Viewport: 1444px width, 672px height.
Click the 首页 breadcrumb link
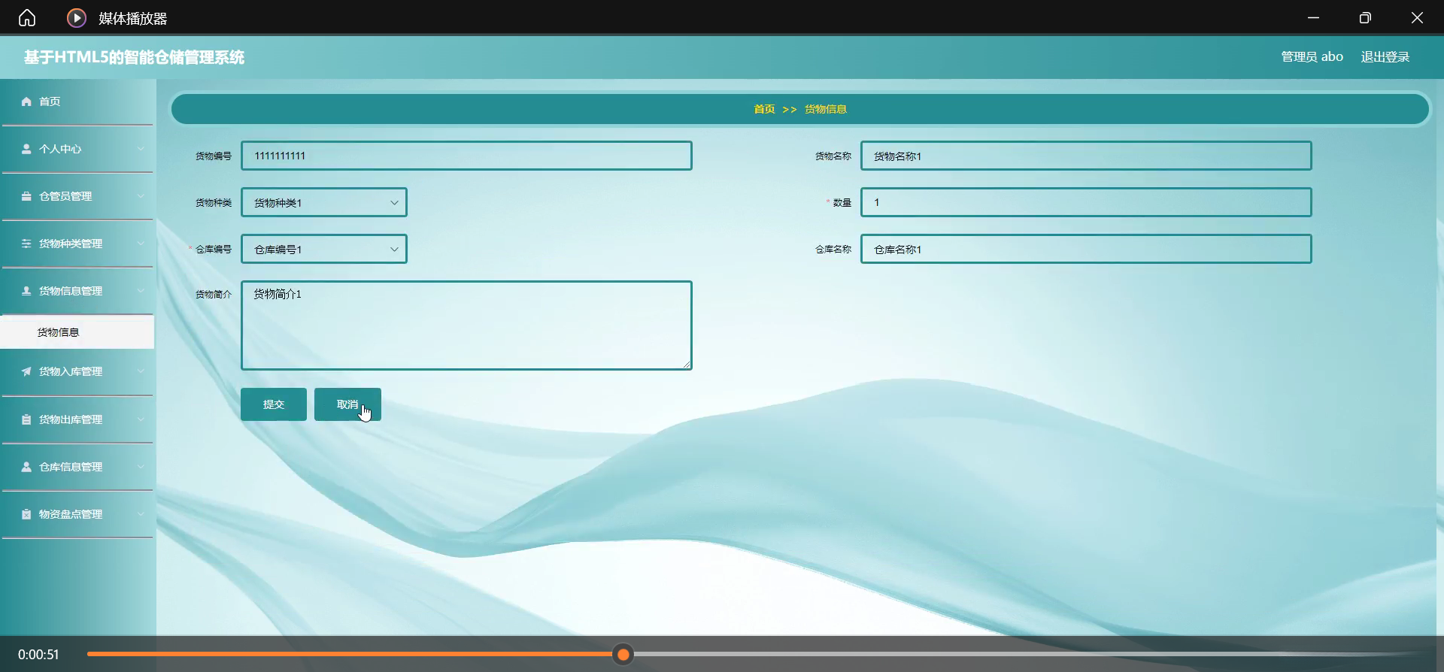764,109
